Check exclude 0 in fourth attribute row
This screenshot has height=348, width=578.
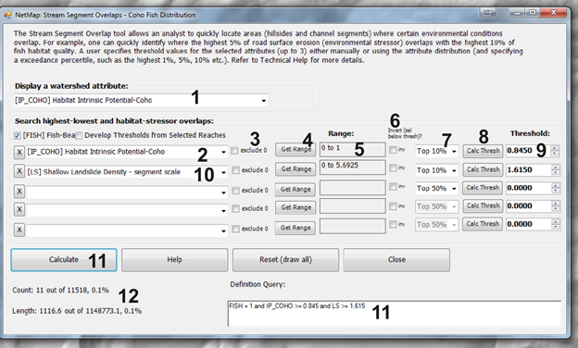pos(235,209)
